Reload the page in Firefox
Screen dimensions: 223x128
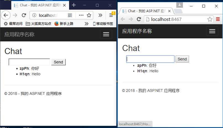coord(24,15)
